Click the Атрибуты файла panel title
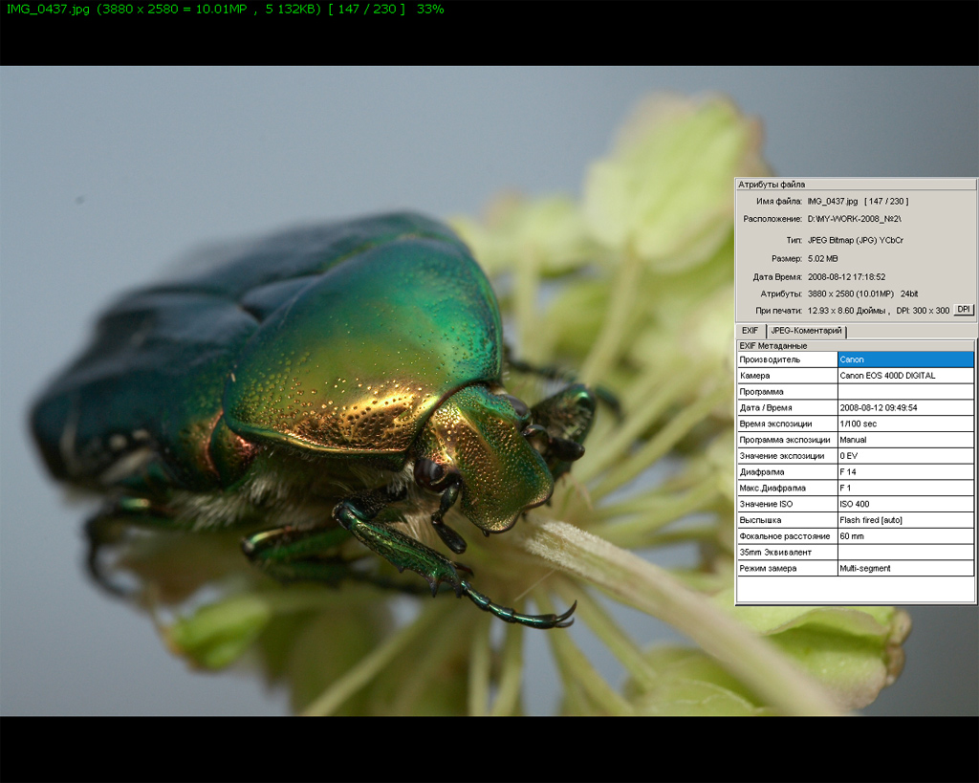The height and width of the screenshot is (783, 979). pyautogui.click(x=772, y=185)
